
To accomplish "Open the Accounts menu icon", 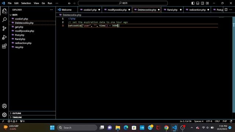I will (4, 106).
